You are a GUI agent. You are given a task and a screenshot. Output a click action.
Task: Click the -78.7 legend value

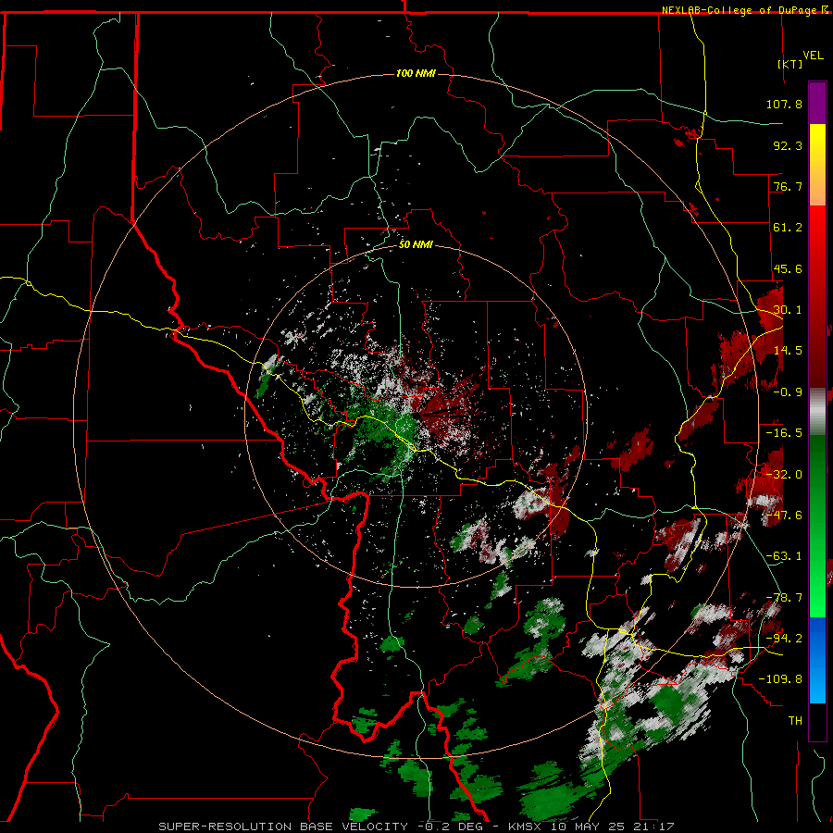(784, 598)
